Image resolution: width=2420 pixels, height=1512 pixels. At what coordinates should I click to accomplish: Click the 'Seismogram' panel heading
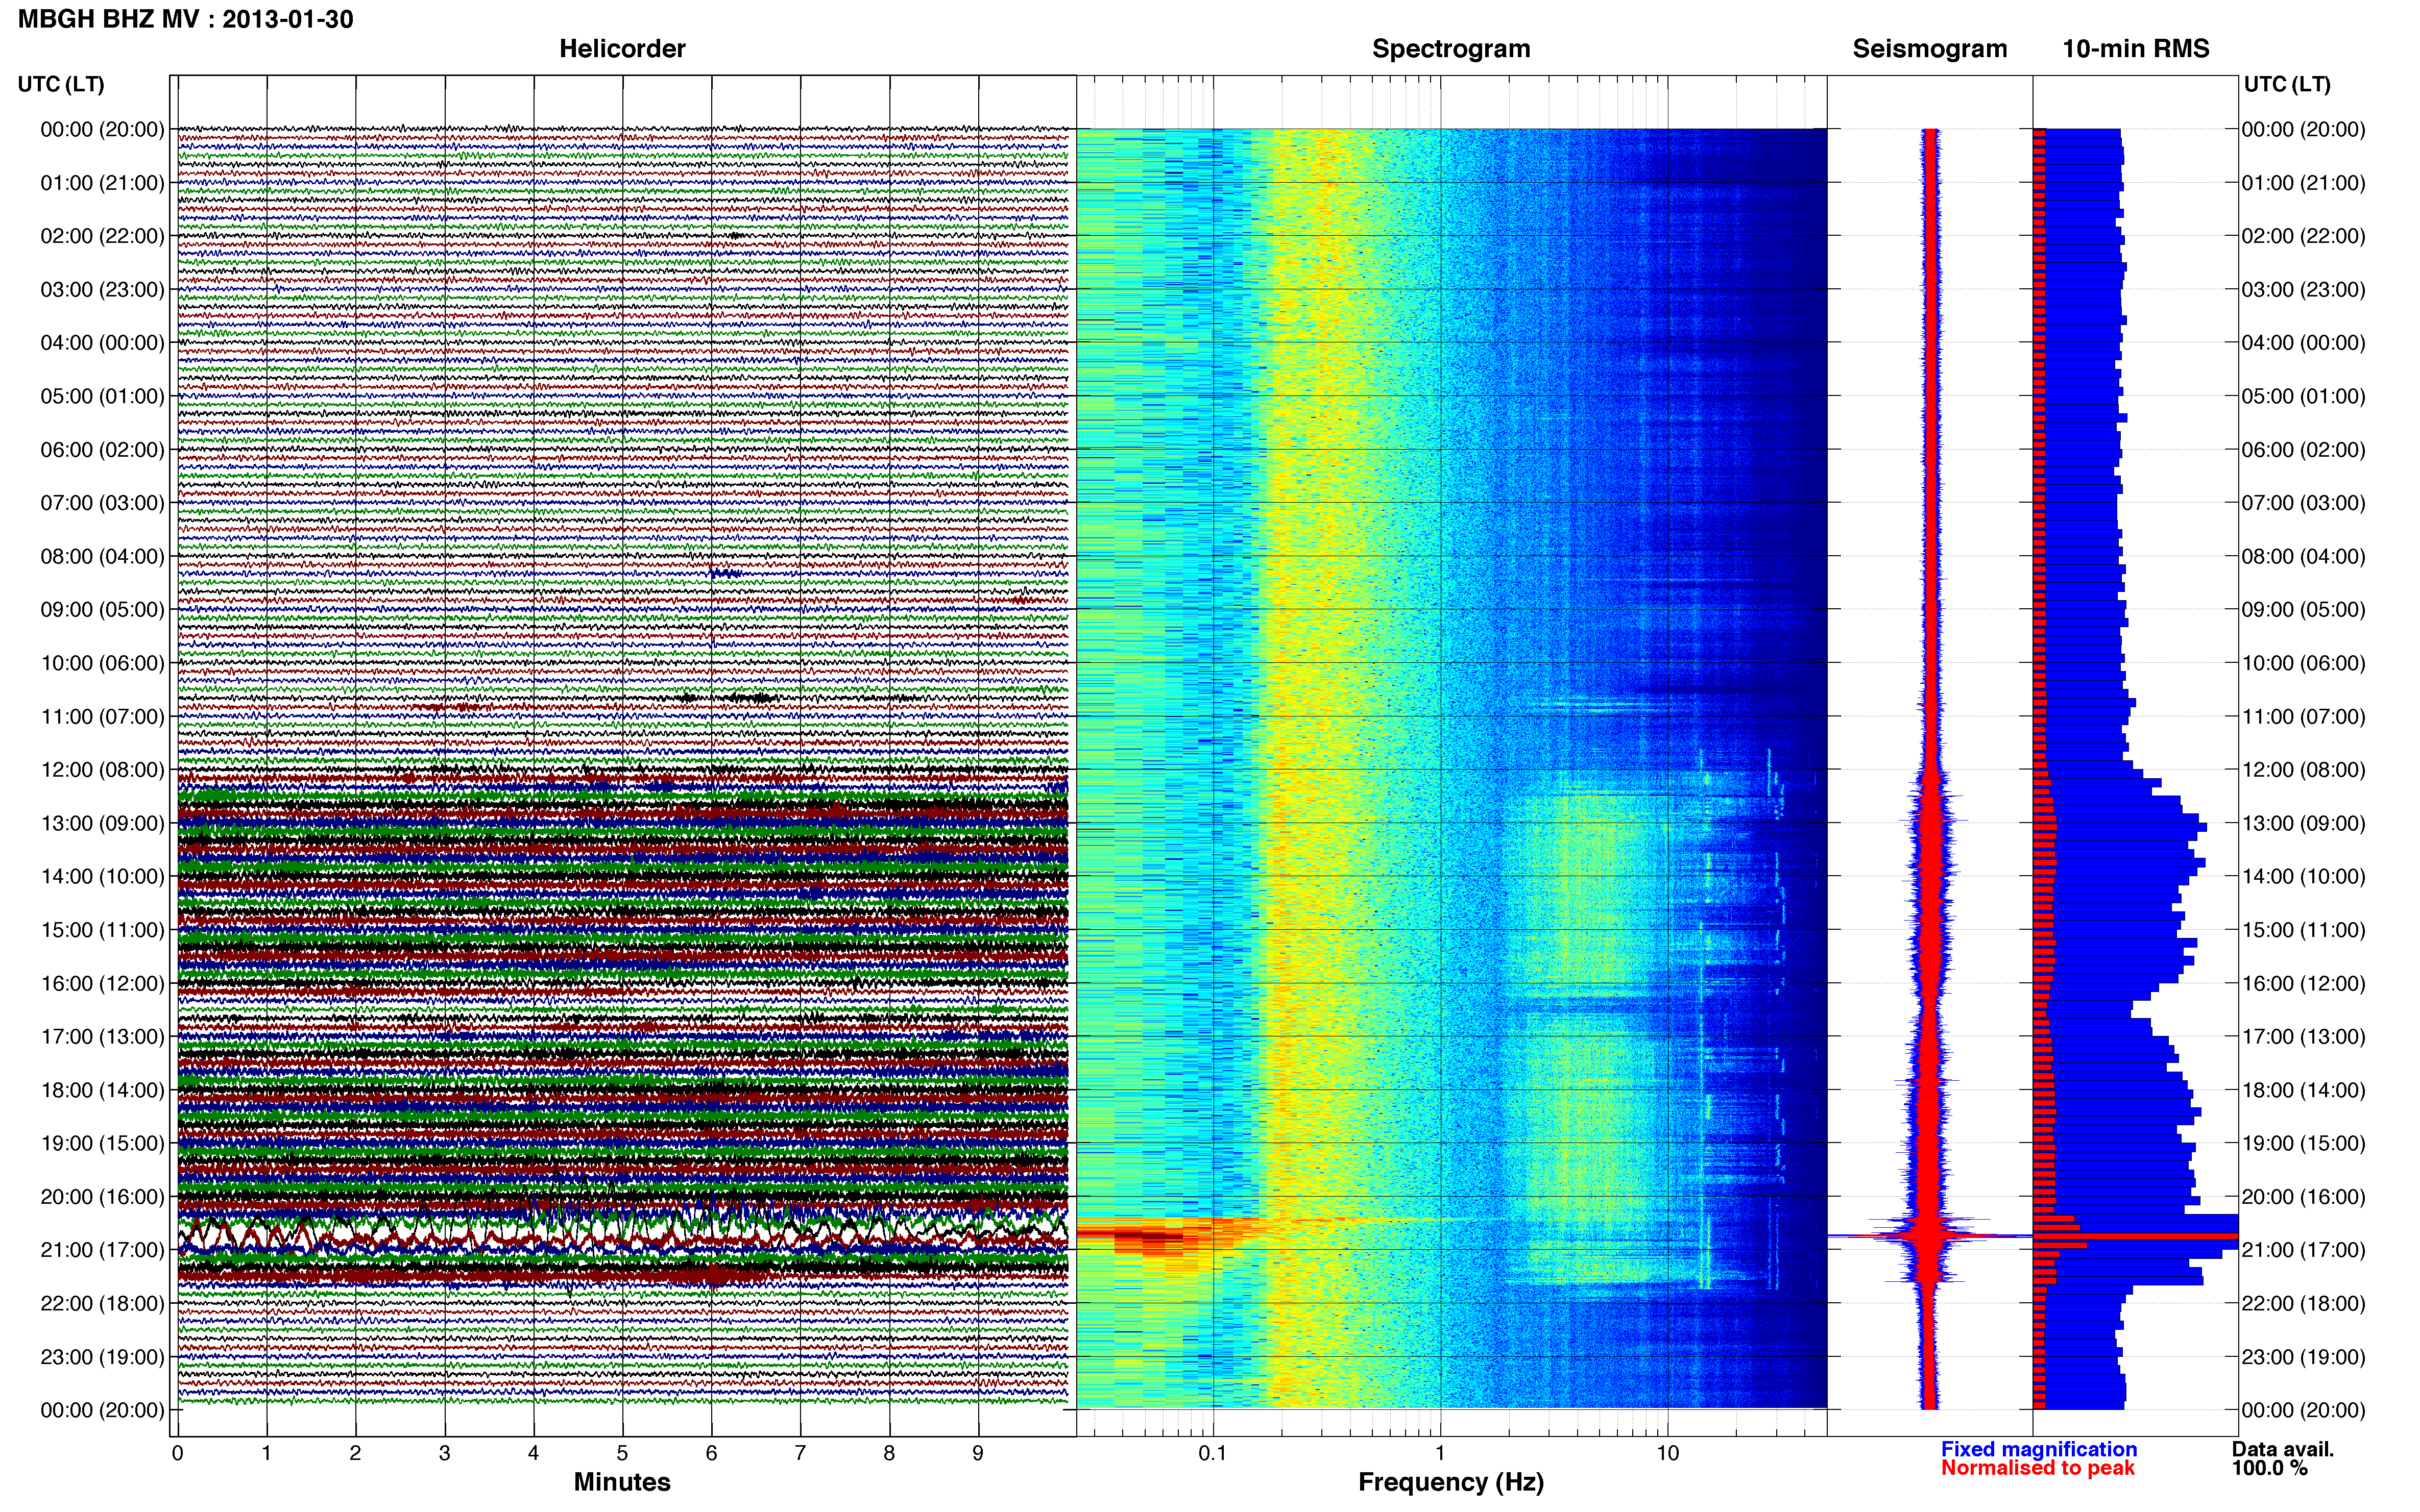[1930, 49]
